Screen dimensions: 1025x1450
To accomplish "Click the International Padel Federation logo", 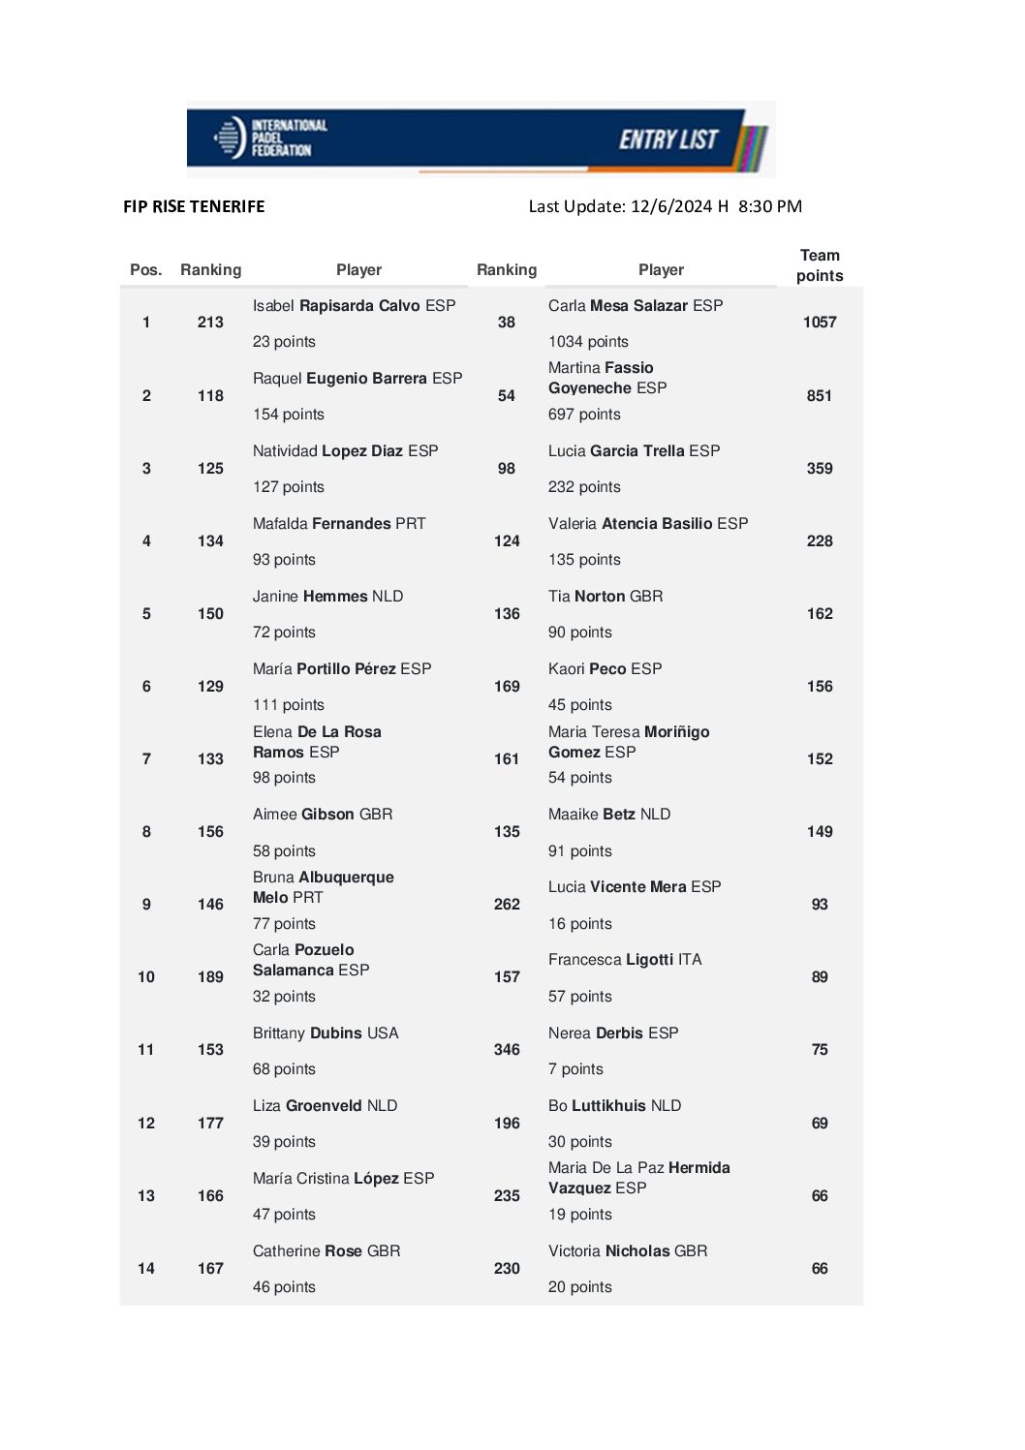I will coord(270,139).
